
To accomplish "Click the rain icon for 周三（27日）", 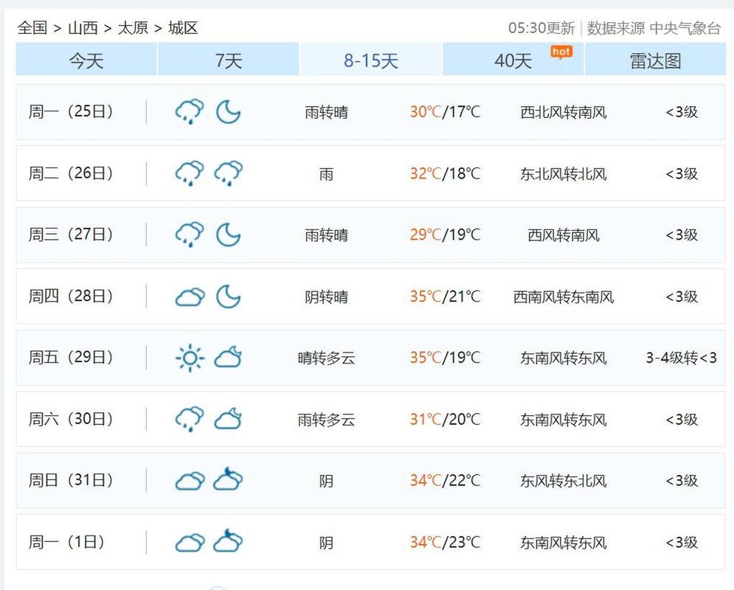I will (190, 235).
